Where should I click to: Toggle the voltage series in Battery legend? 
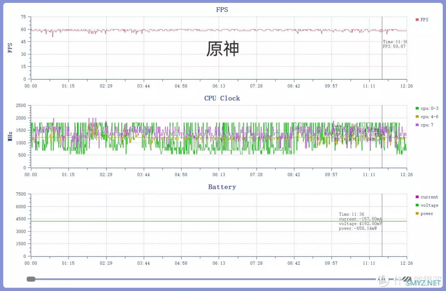coord(427,205)
